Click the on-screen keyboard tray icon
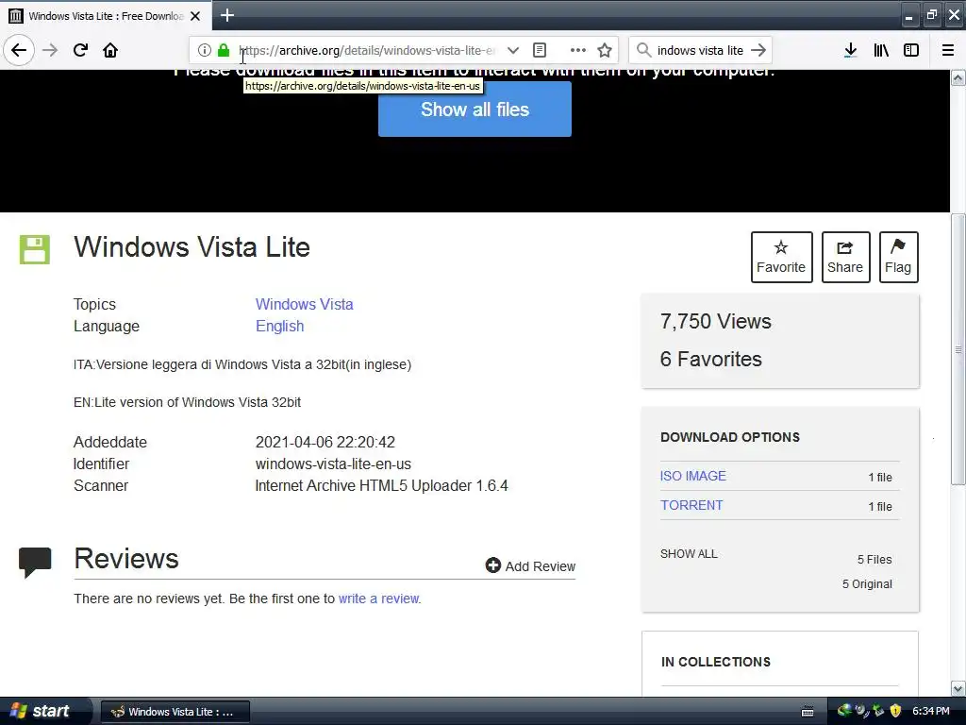The image size is (966, 725). 808,712
